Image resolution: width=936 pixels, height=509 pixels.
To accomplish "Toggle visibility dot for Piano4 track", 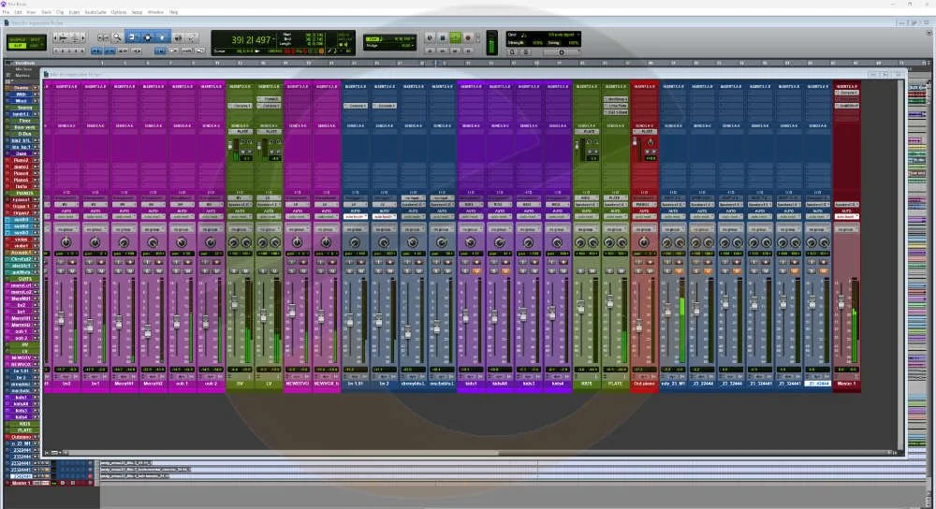I will pyautogui.click(x=7, y=174).
